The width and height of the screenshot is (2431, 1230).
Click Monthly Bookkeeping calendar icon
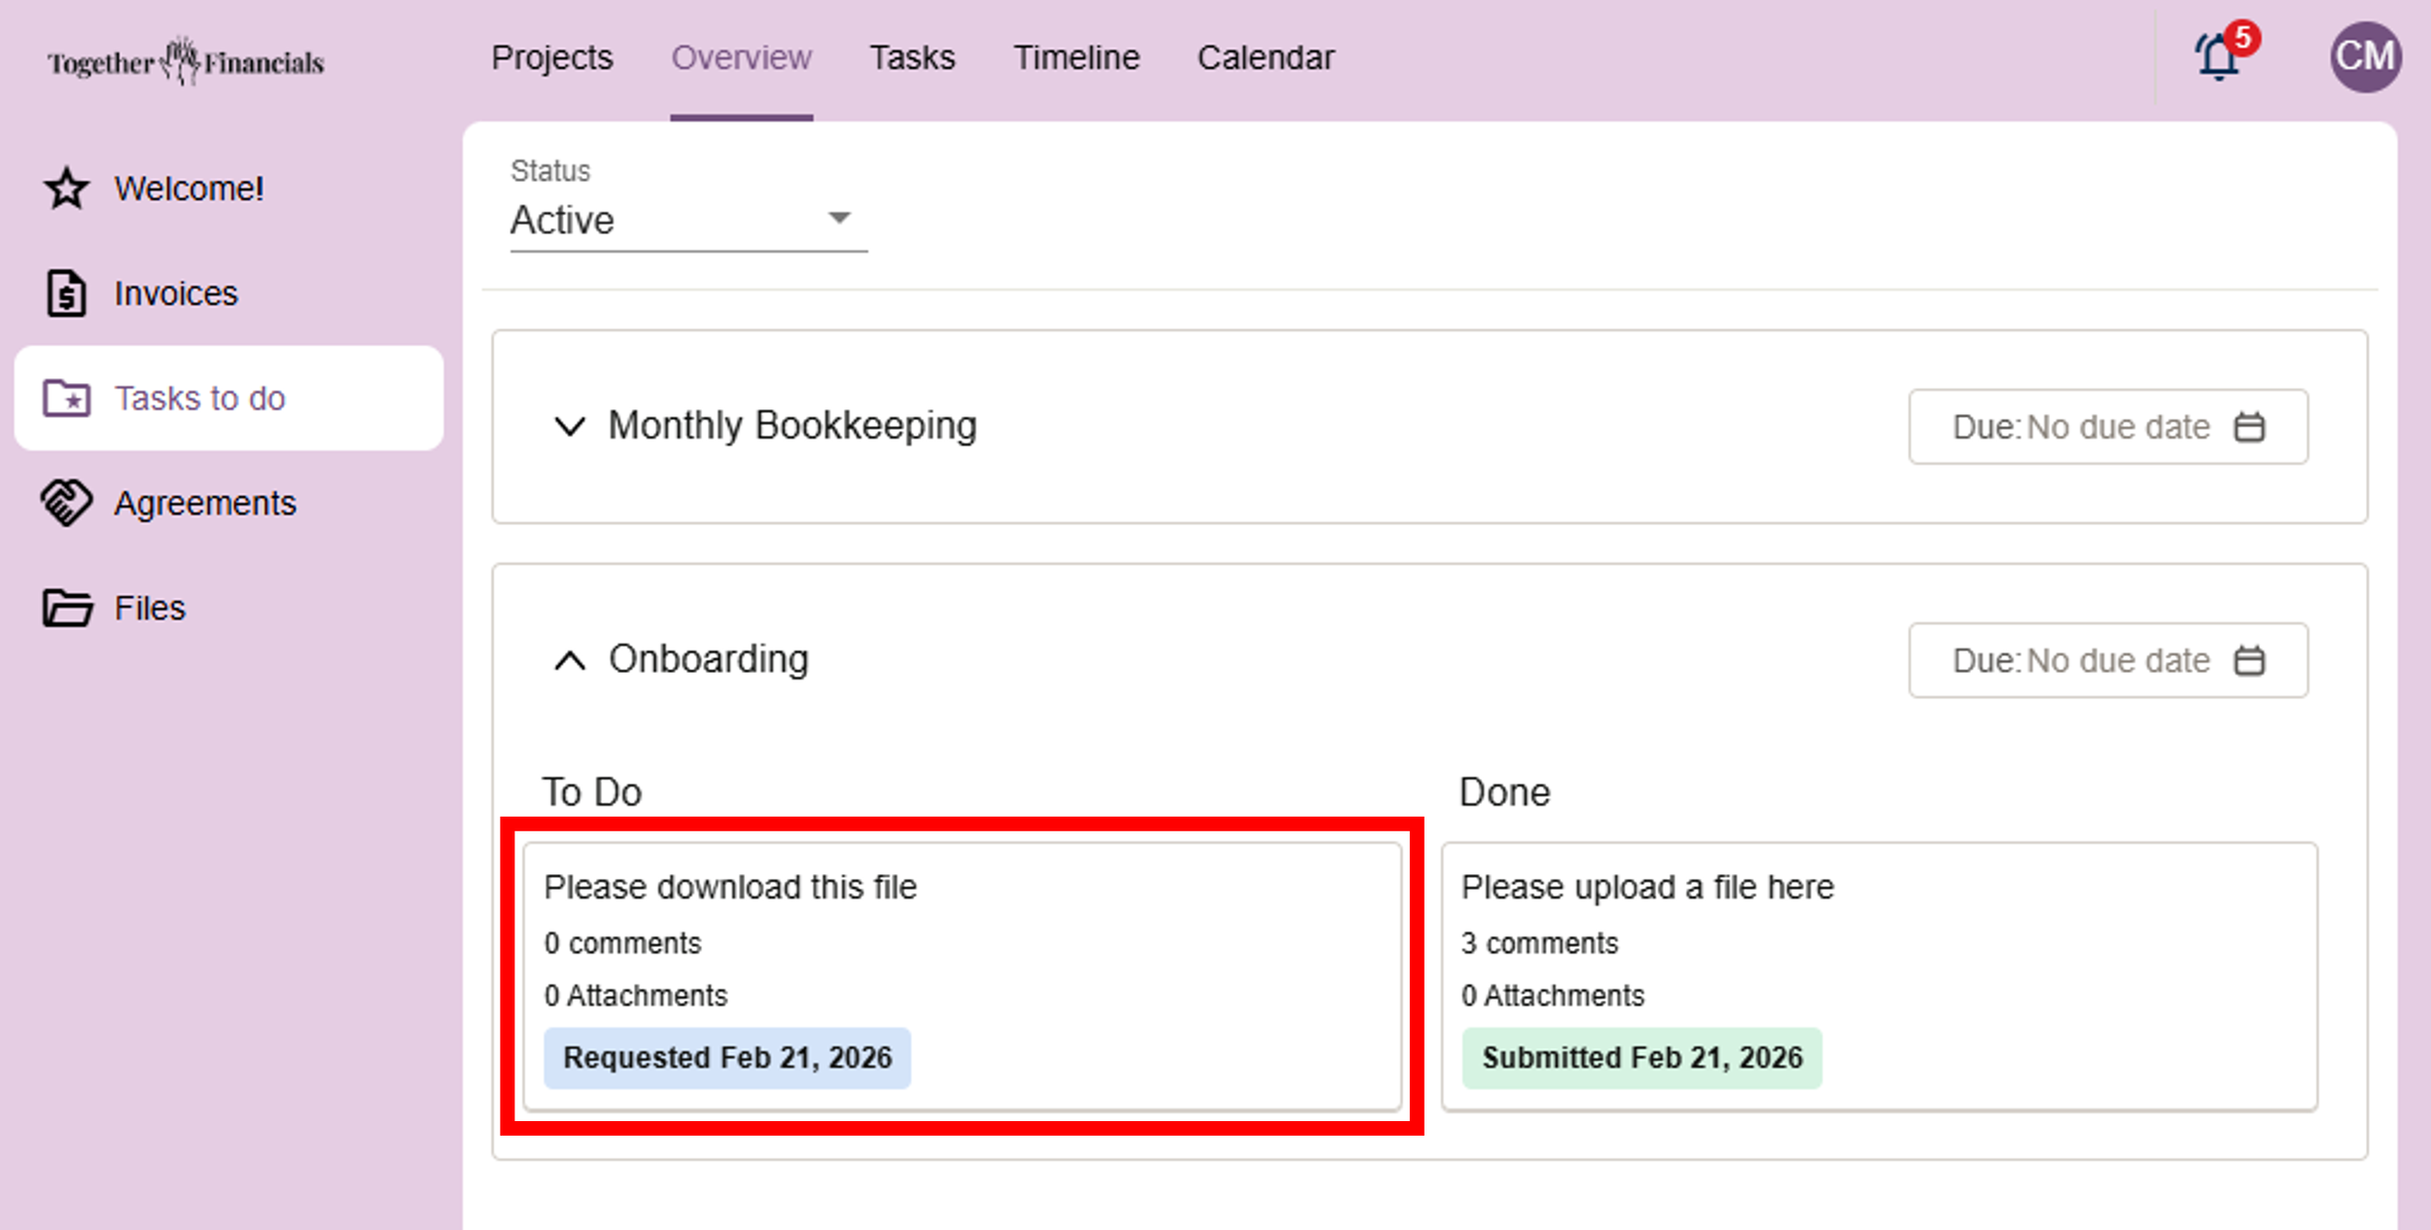2249,427
